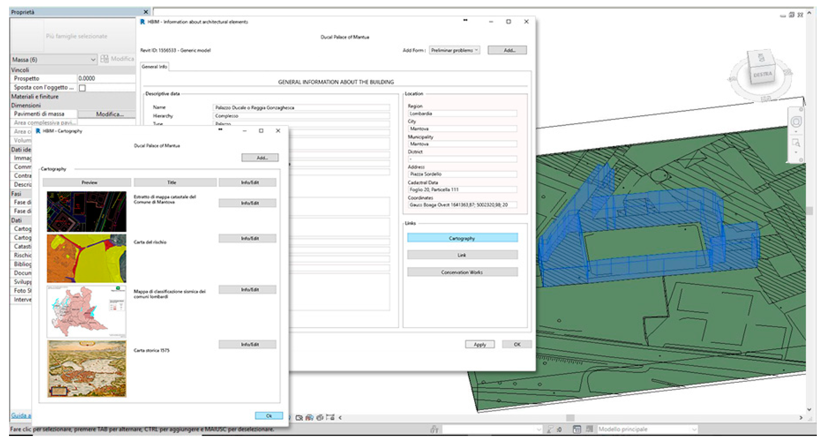Click Apply in HBIM information window
Viewport: 822px width, 445px height.
(x=480, y=345)
